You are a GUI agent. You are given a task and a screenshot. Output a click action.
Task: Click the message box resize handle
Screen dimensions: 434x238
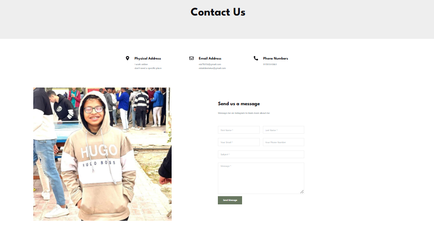tap(302, 191)
